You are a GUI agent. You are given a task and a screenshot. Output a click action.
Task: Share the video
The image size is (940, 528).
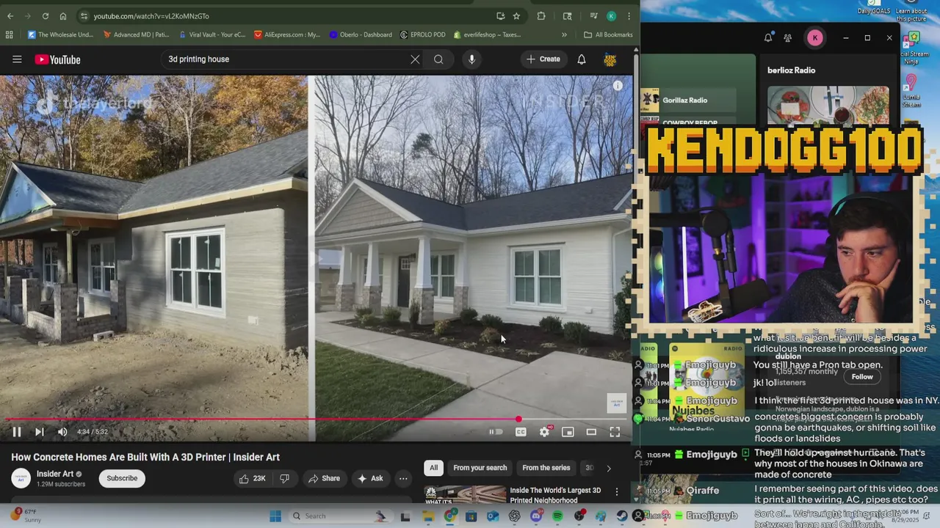click(324, 478)
